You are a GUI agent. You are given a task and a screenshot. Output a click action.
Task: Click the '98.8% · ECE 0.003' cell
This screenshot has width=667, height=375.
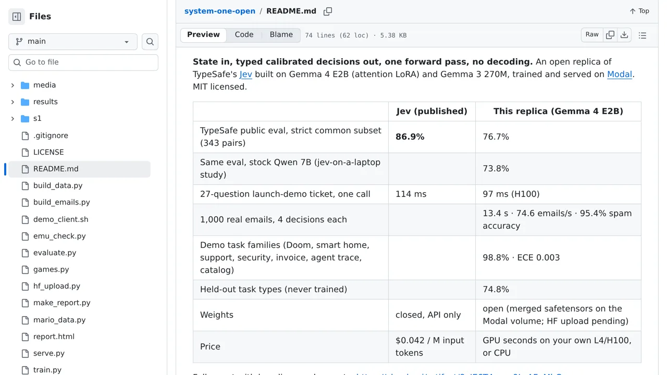coord(558,258)
